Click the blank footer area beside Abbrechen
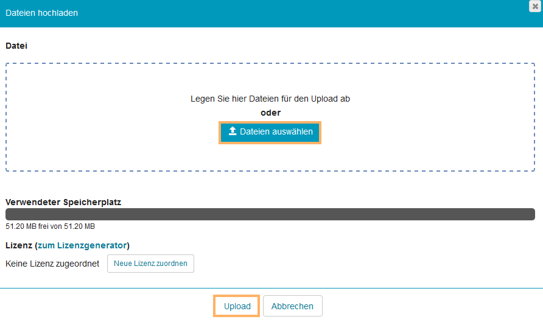 [426, 306]
